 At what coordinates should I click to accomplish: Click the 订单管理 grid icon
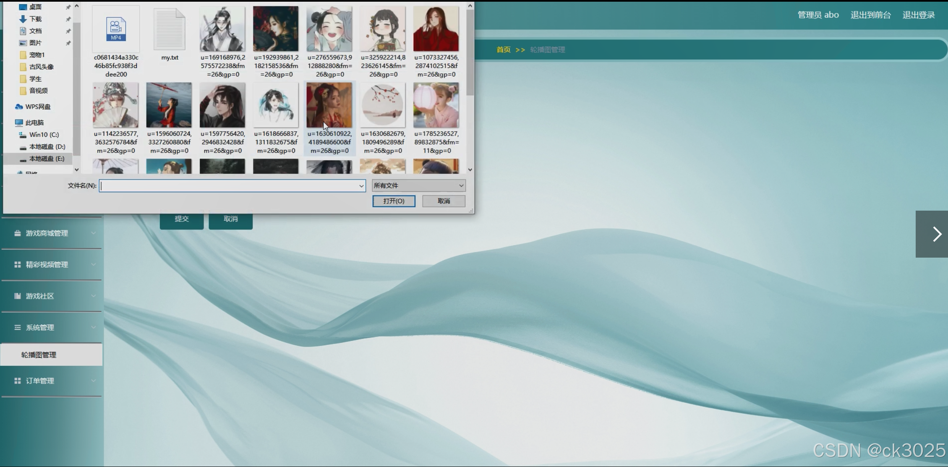(18, 381)
